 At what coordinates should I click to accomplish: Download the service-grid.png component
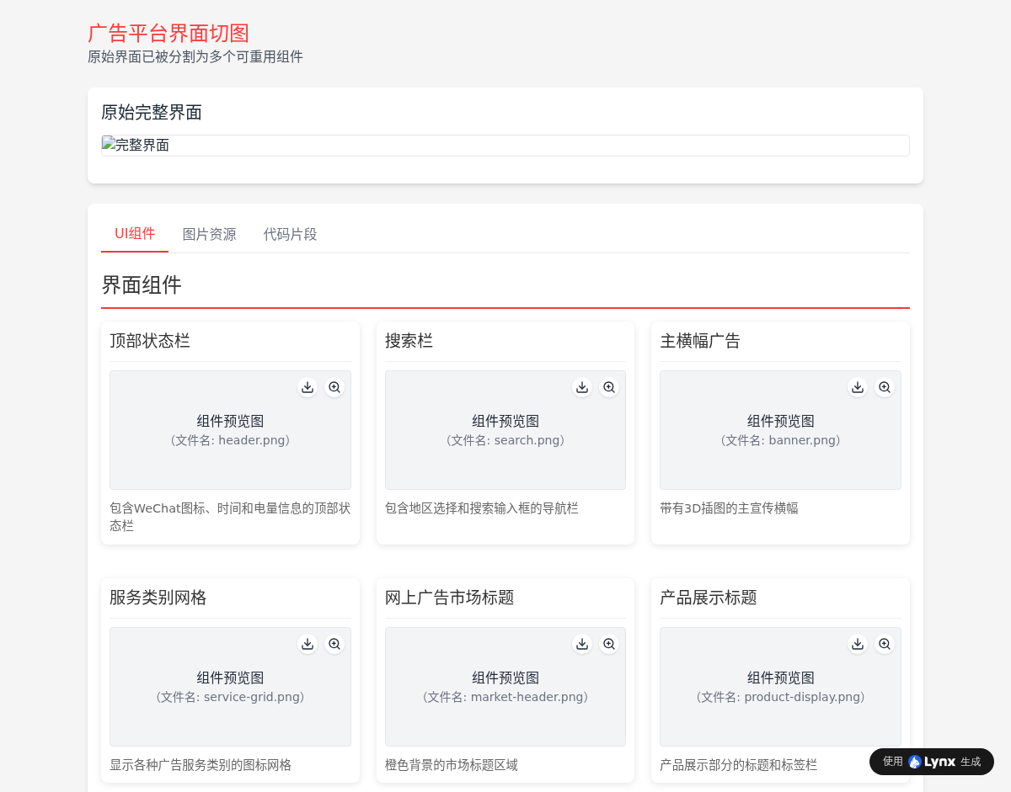(308, 644)
